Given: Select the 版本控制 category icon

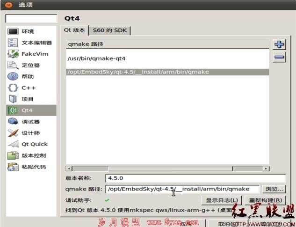Looking at the screenshot, I should (13, 155).
